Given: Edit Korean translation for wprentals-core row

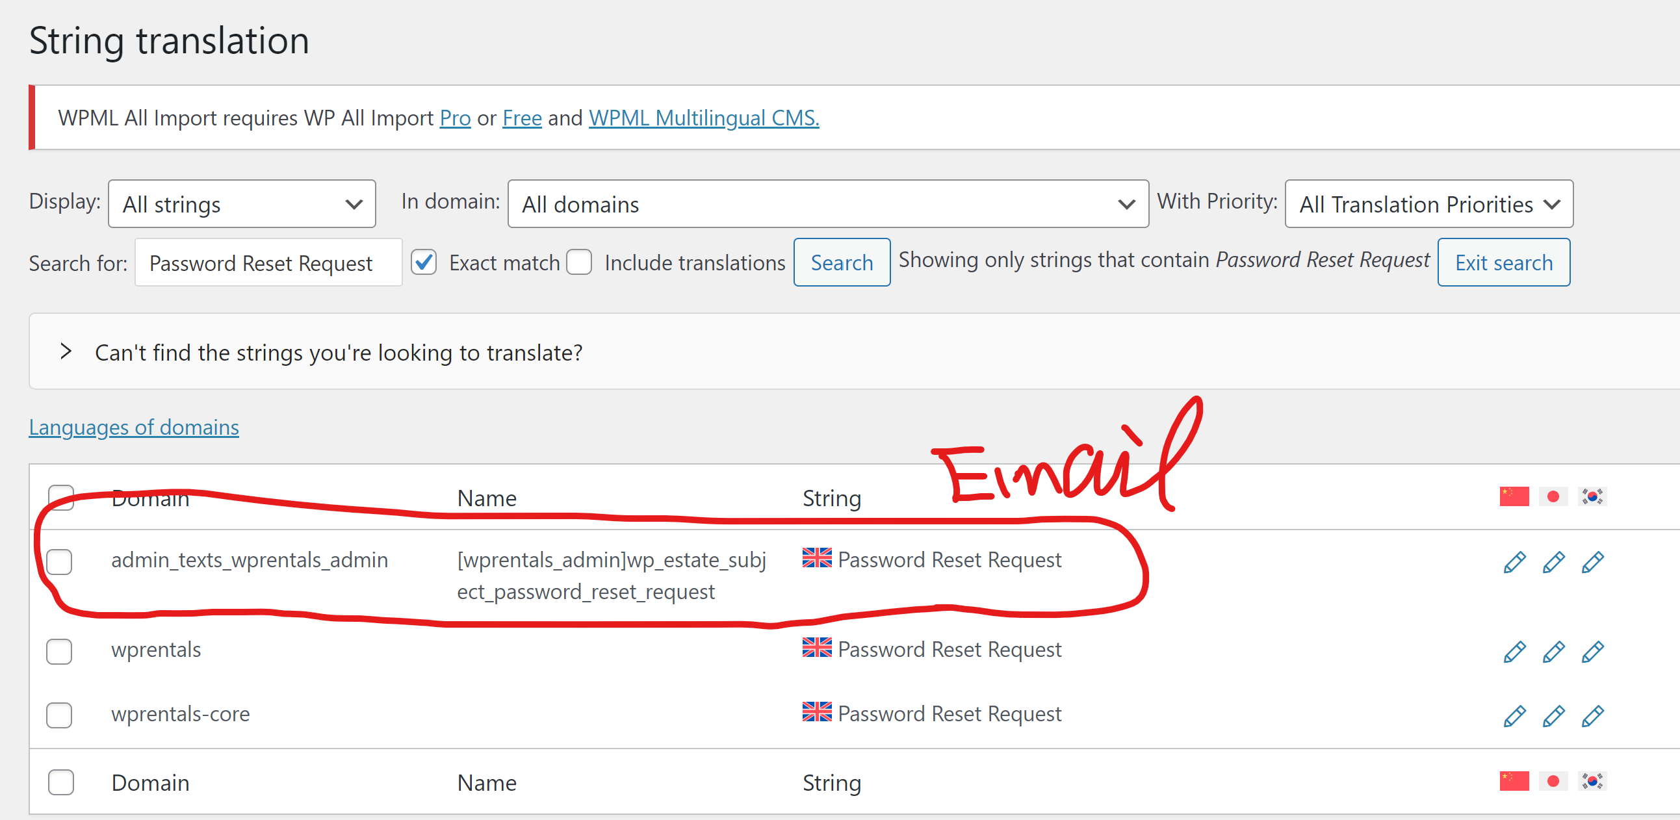Looking at the screenshot, I should point(1592,715).
